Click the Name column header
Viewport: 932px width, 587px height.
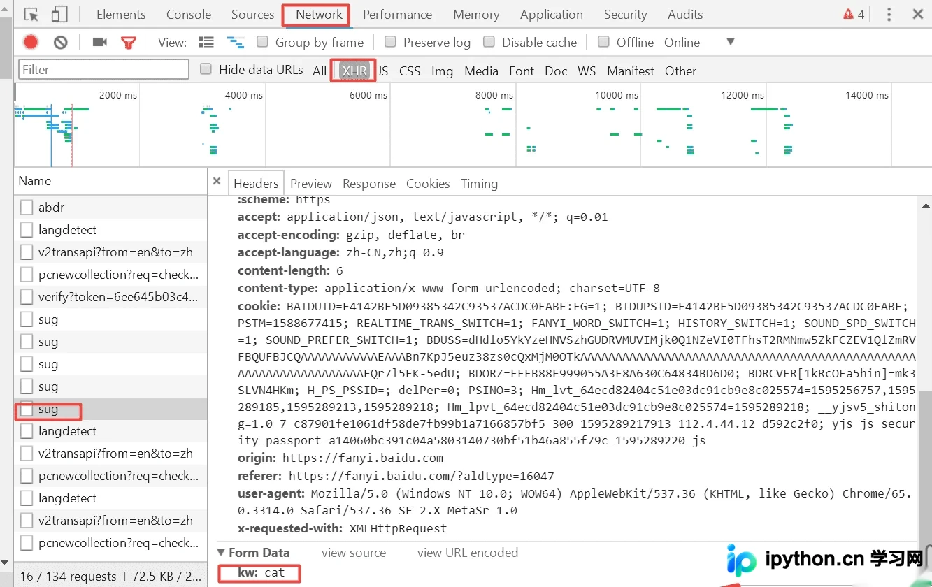[x=110, y=181]
